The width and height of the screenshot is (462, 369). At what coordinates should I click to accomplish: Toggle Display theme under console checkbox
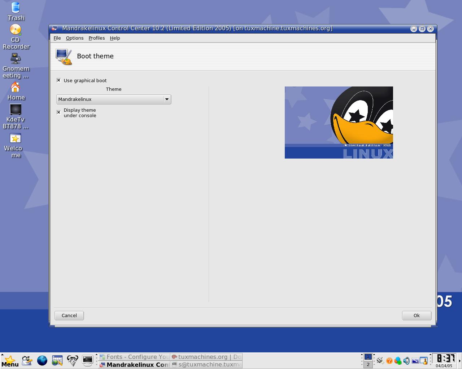coord(58,112)
